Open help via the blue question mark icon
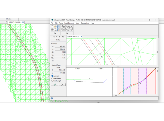 point(52,98)
